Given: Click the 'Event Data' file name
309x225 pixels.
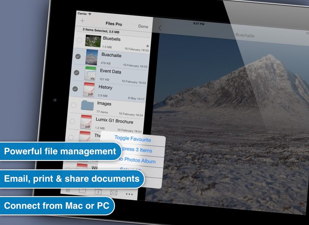Looking at the screenshot, I should [110, 71].
